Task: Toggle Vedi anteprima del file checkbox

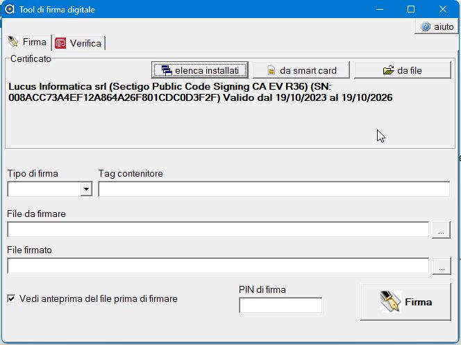Action: pos(11,298)
